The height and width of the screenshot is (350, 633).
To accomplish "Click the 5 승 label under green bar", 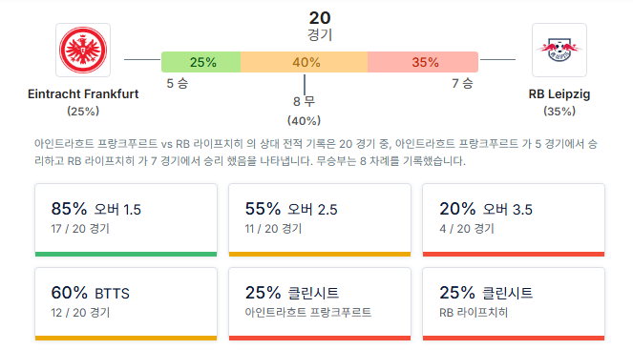I will click(178, 84).
